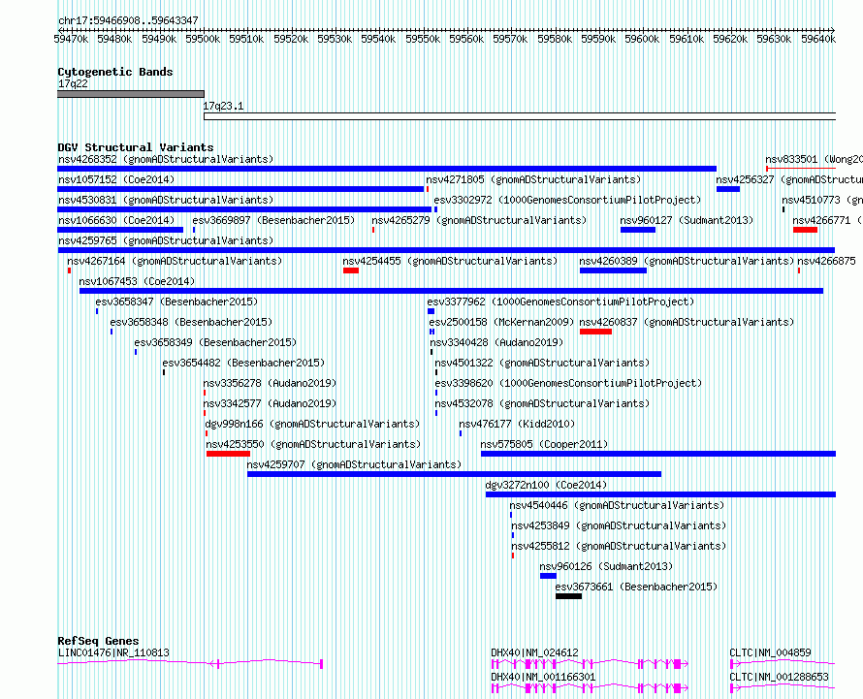Select the Cytogenetic Bands track title

point(115,72)
